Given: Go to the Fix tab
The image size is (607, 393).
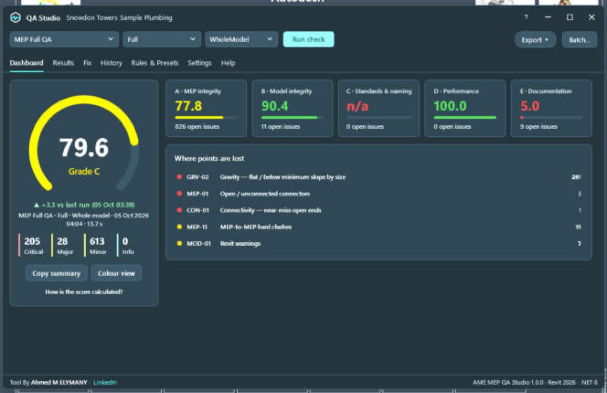Looking at the screenshot, I should (x=87, y=63).
